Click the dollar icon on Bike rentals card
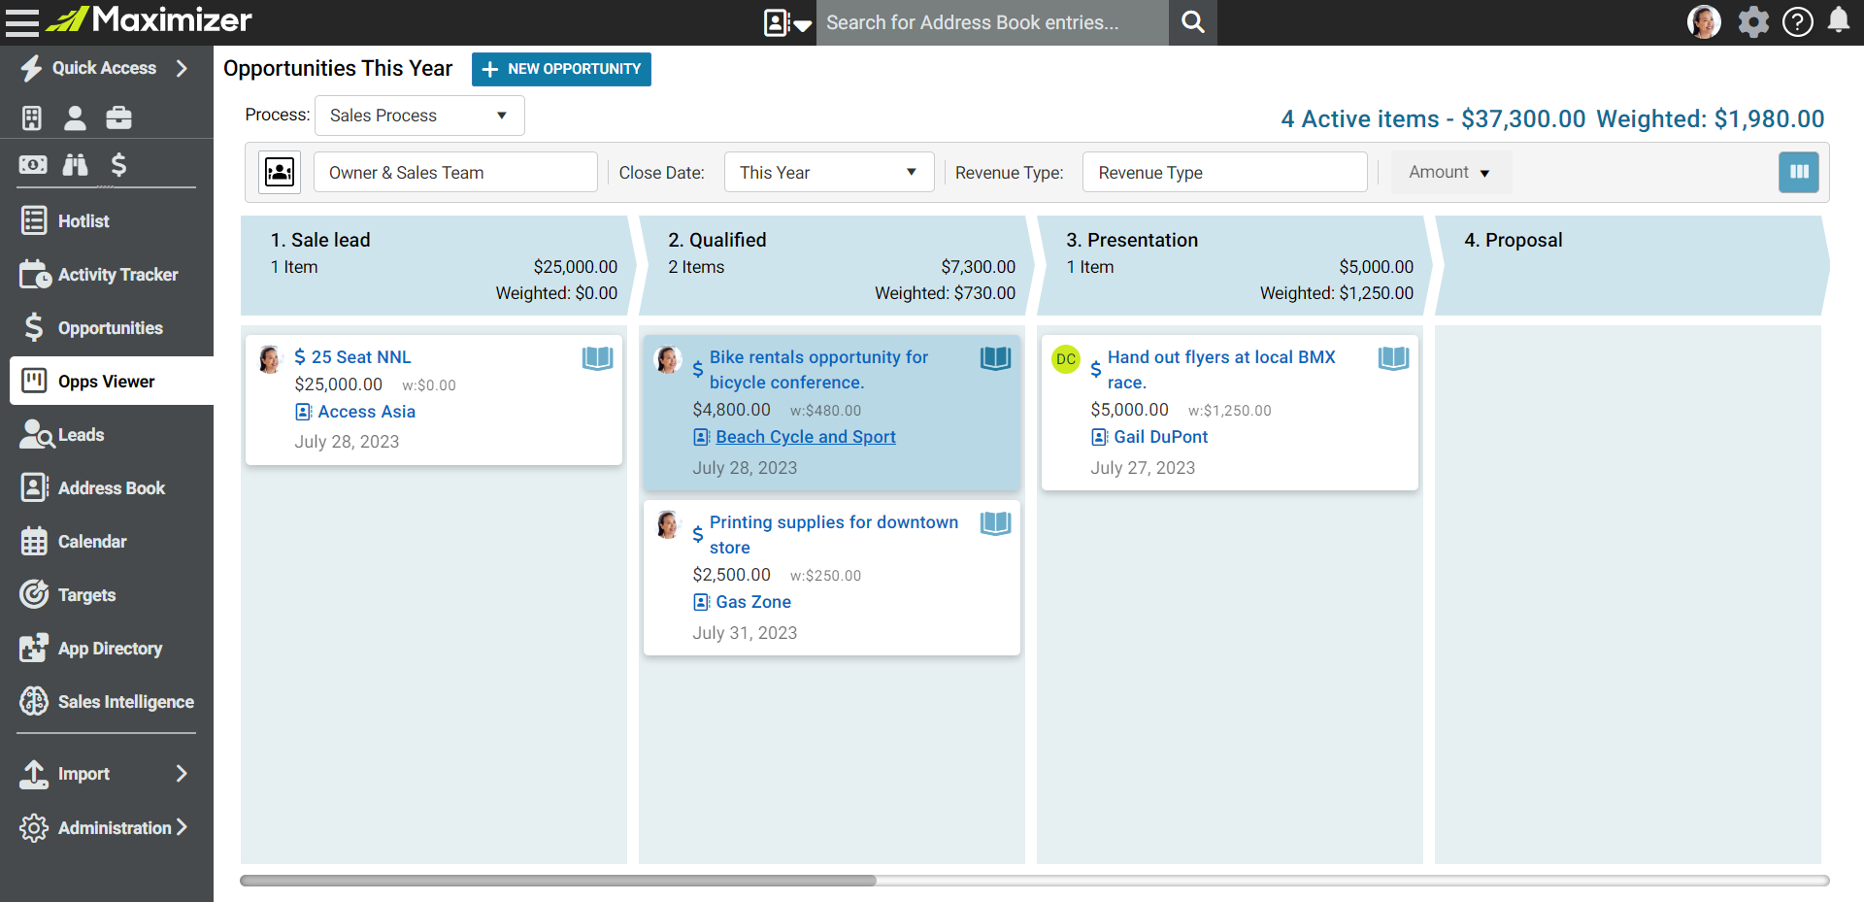This screenshot has width=1864, height=902. click(697, 370)
